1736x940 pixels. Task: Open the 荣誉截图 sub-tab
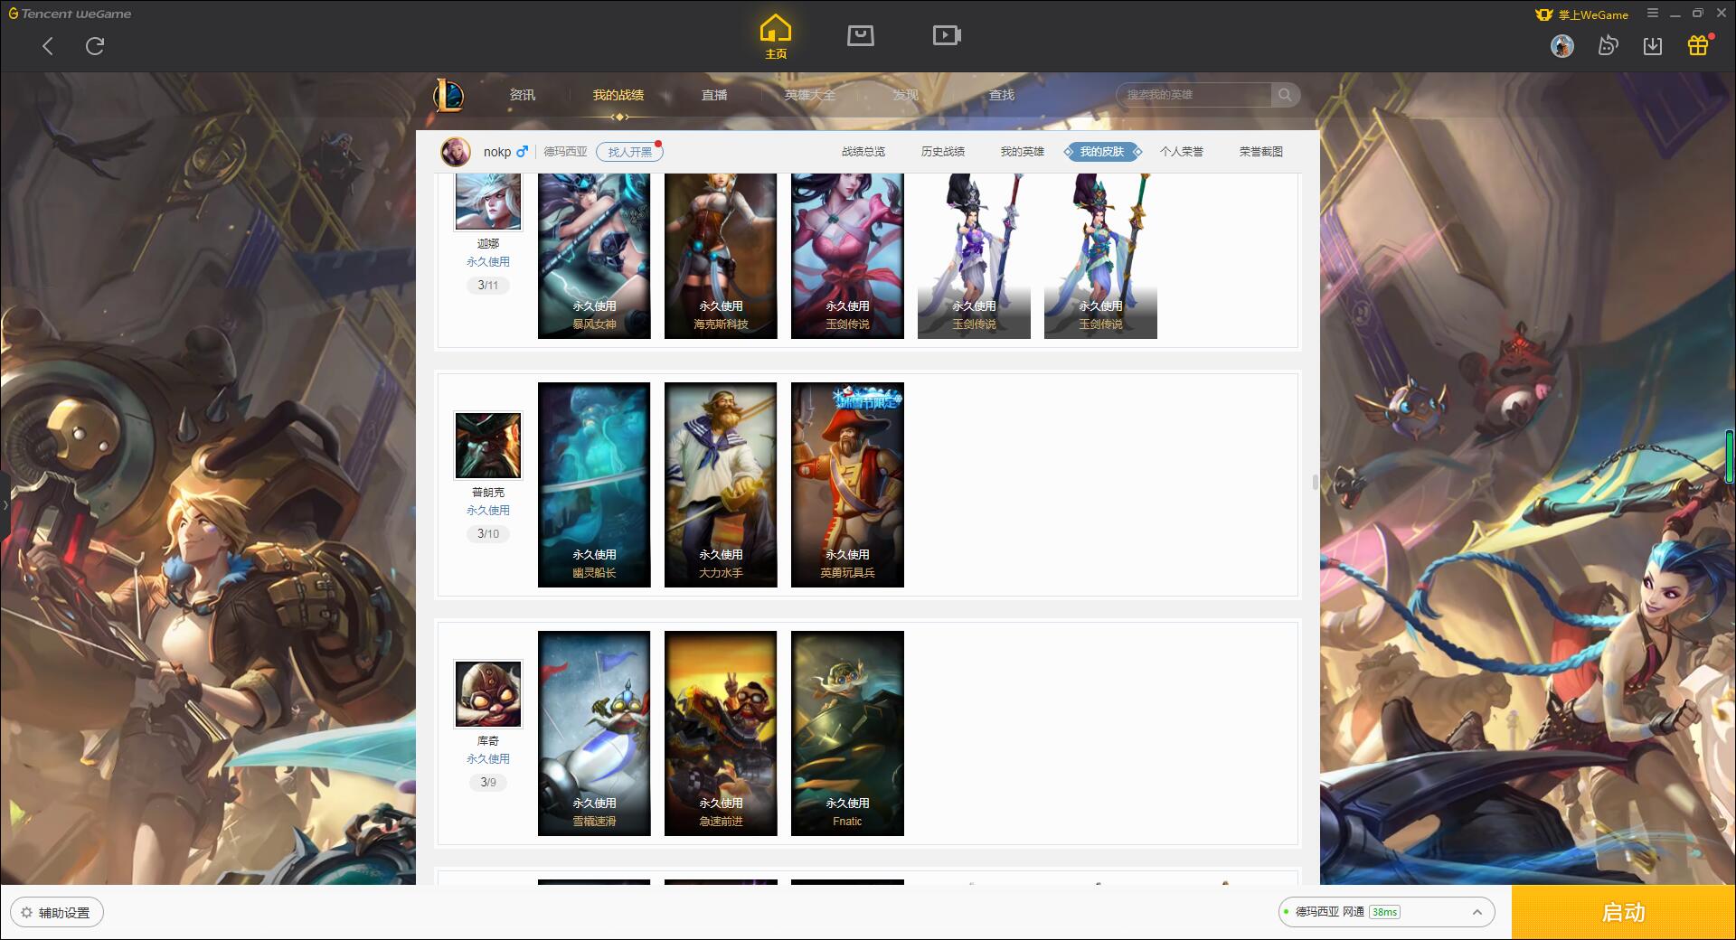point(1261,152)
